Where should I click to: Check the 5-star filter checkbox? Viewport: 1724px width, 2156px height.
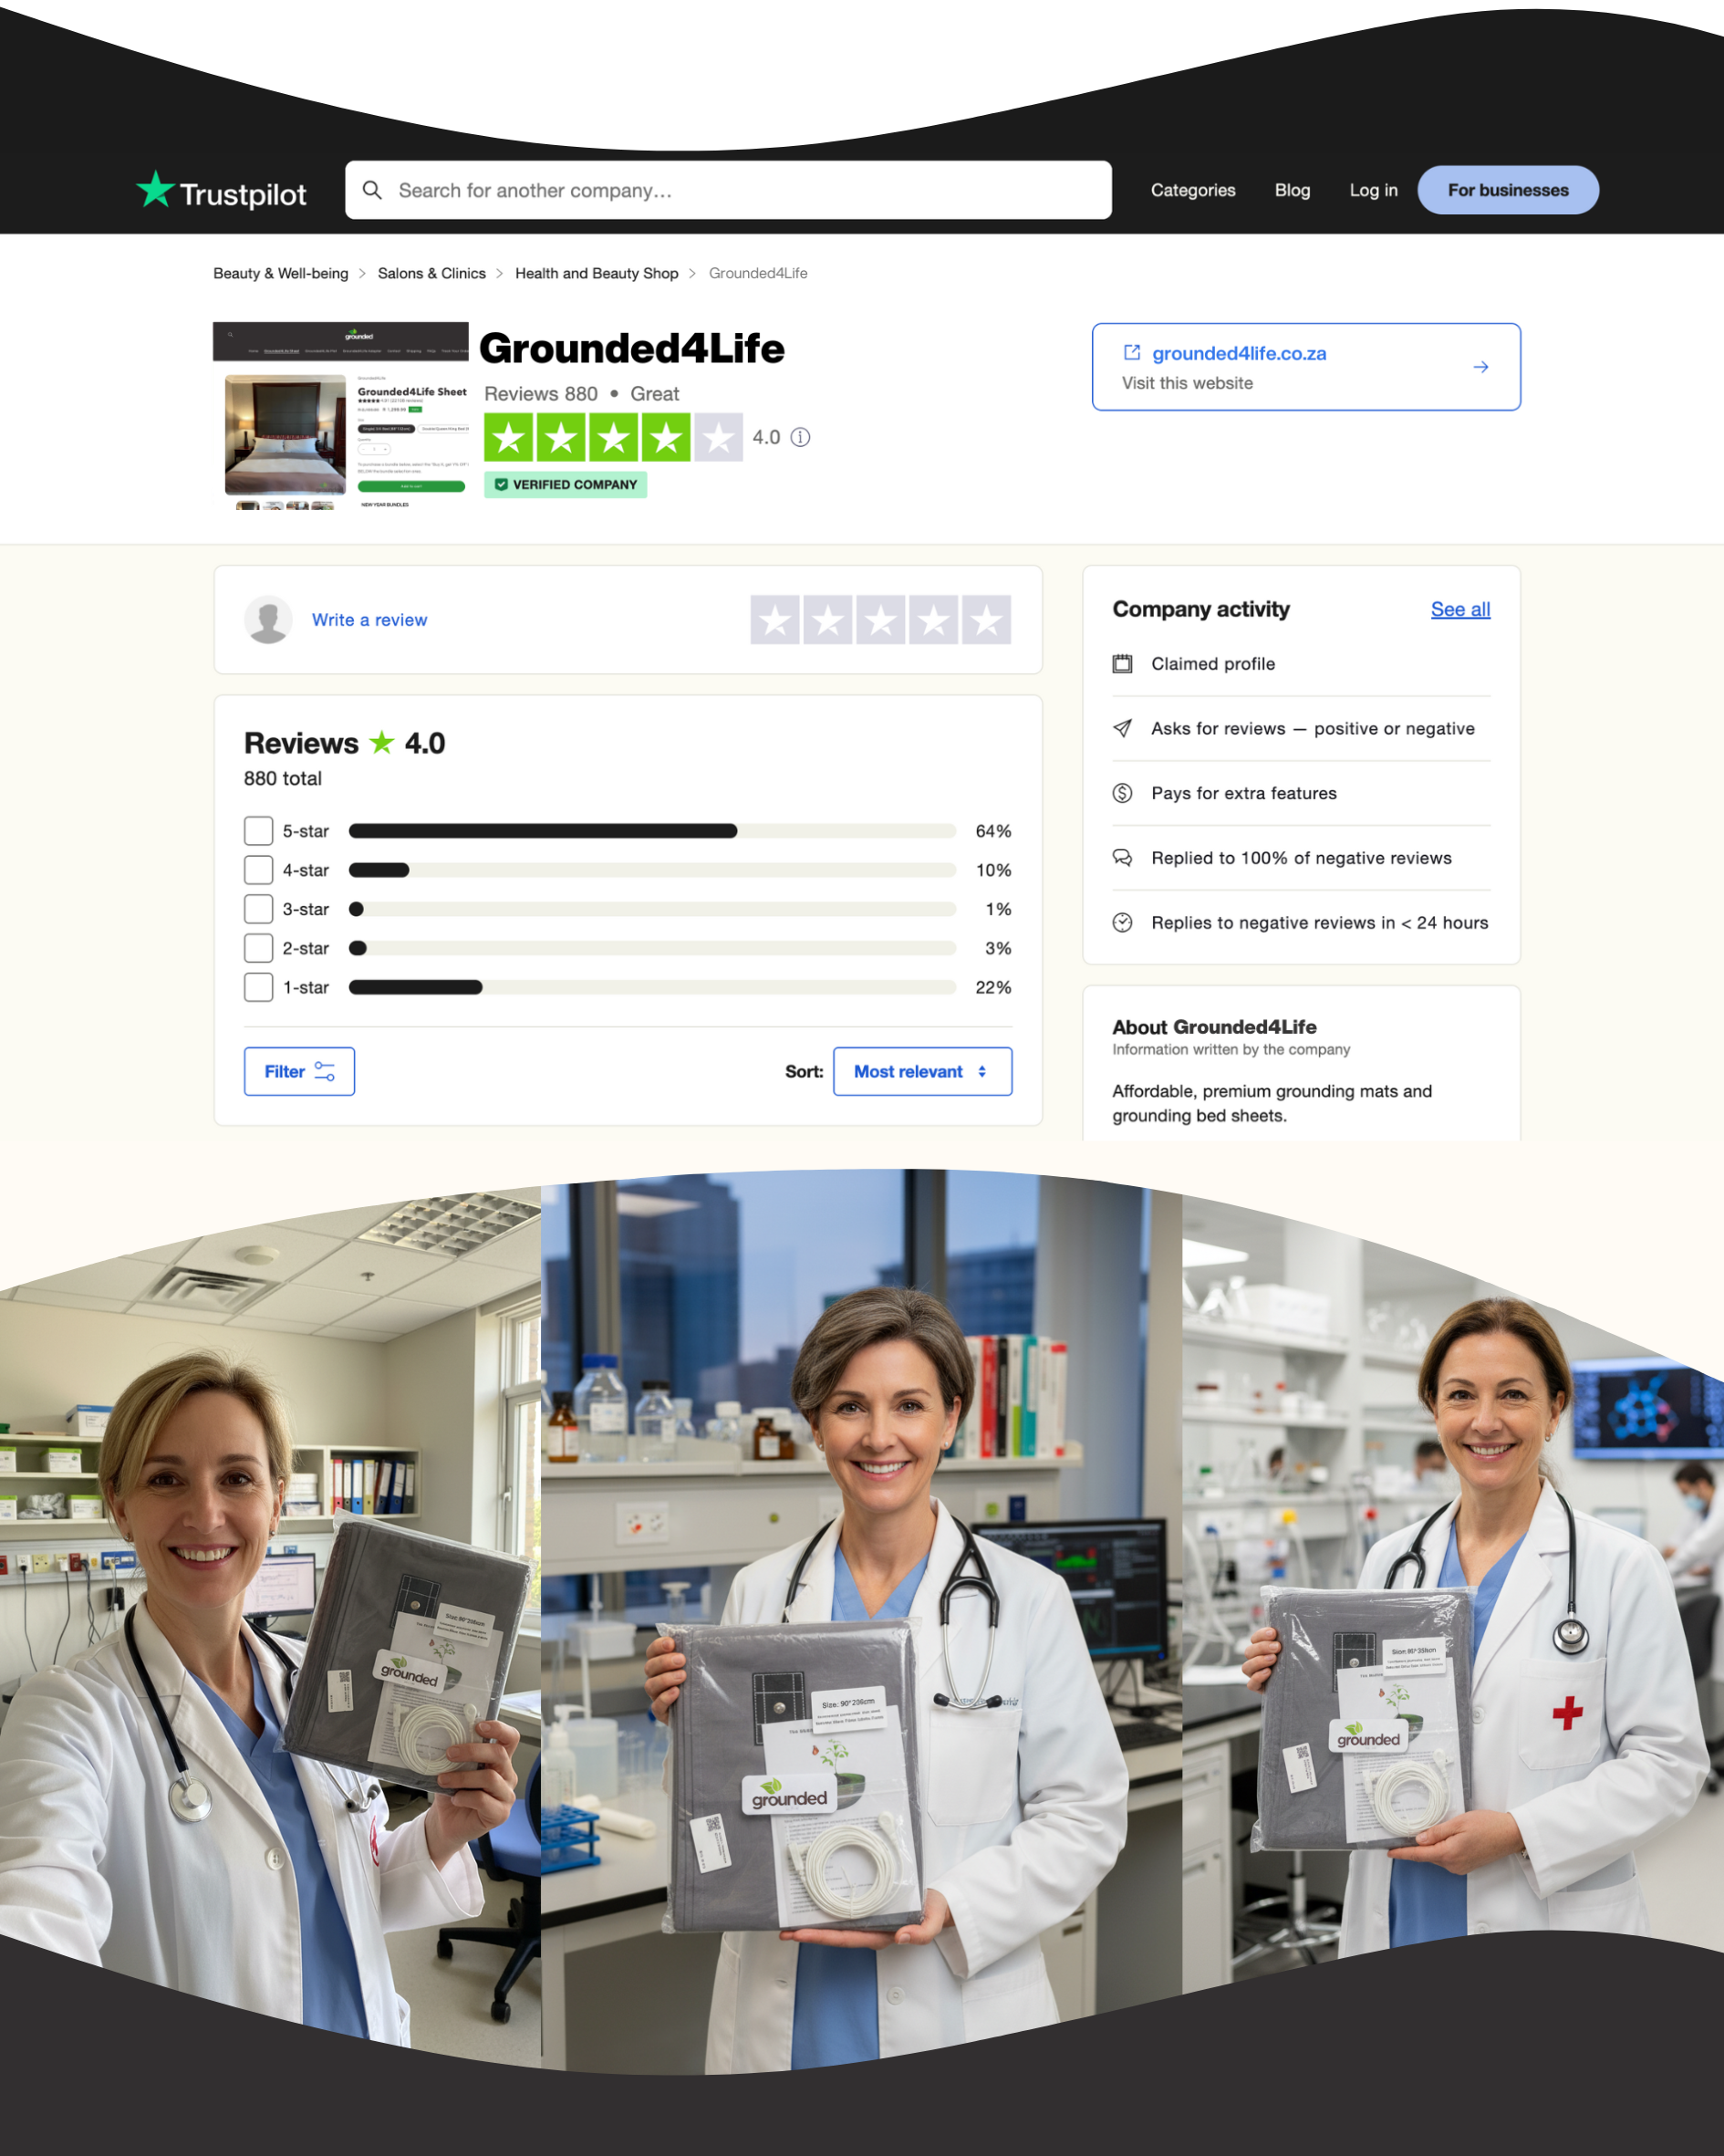[x=259, y=831]
